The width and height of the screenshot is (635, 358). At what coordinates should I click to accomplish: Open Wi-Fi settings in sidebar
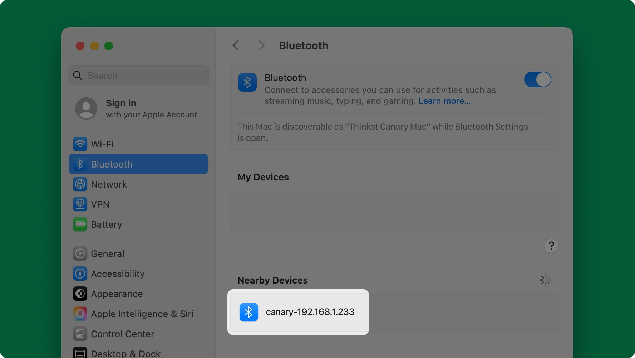138,144
